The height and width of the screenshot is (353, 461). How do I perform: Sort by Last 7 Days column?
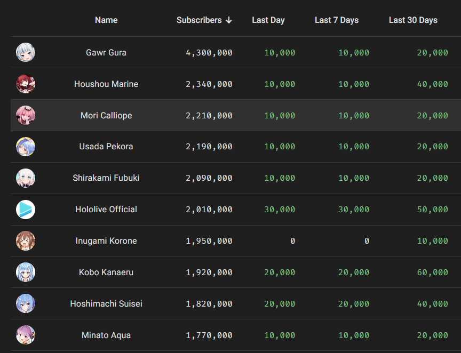pos(337,20)
